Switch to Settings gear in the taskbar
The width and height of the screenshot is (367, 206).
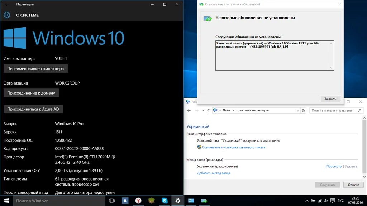click(178, 201)
